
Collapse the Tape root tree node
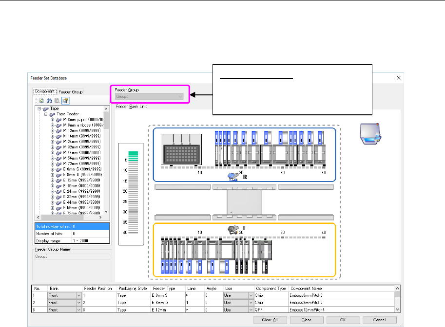click(39, 109)
